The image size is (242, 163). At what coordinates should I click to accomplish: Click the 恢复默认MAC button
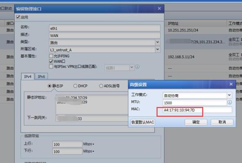(143, 122)
